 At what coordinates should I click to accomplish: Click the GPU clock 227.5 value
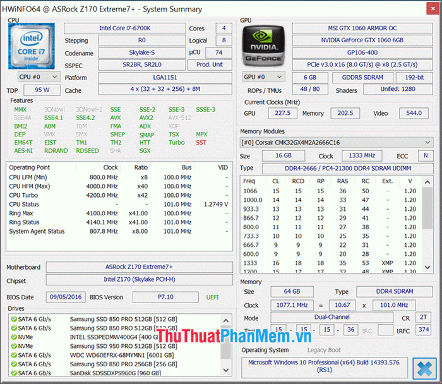(282, 113)
